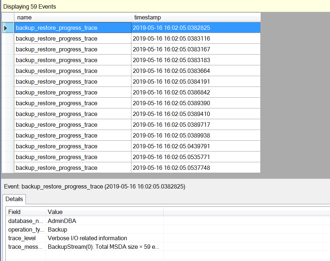This screenshot has height=261, width=330.
Task: Sort events by the name column header
Action: click(73, 17)
